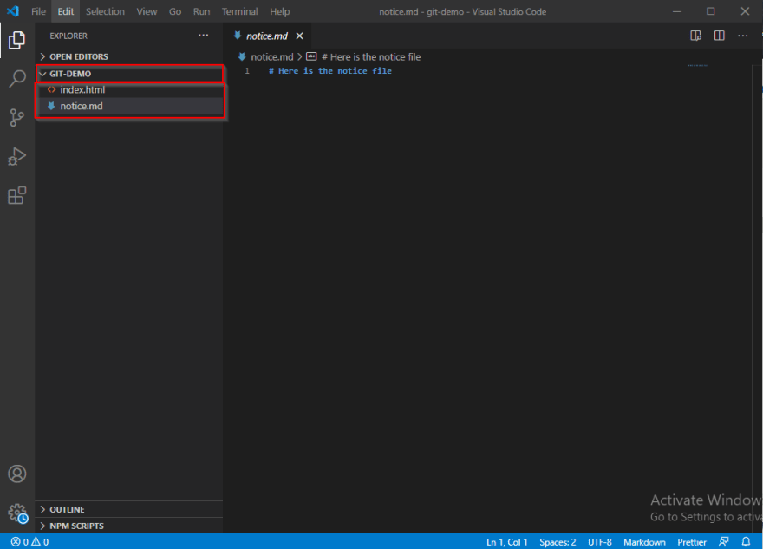Image resolution: width=763 pixels, height=549 pixels.
Task: Open the Go menu
Action: 175,11
